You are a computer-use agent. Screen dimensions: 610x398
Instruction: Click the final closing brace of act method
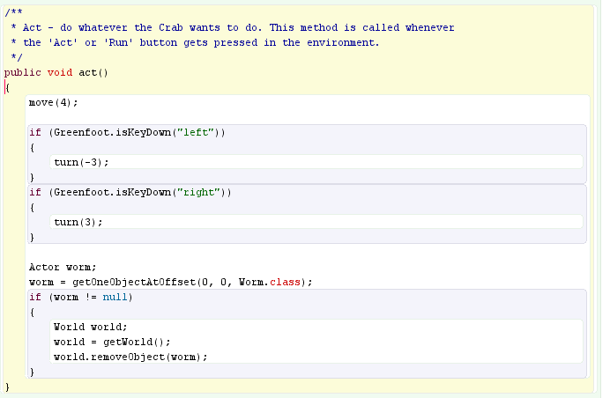click(7, 387)
